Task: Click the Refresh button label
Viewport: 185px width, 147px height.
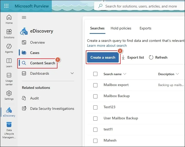Action: [161, 57]
